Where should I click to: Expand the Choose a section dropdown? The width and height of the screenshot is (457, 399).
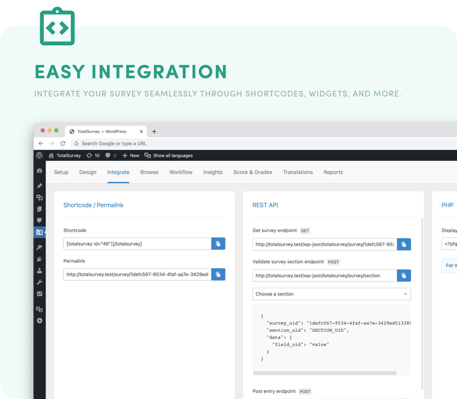coord(332,294)
